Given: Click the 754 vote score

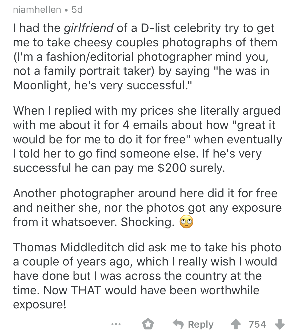Looking at the screenshot, I should (x=257, y=324).
